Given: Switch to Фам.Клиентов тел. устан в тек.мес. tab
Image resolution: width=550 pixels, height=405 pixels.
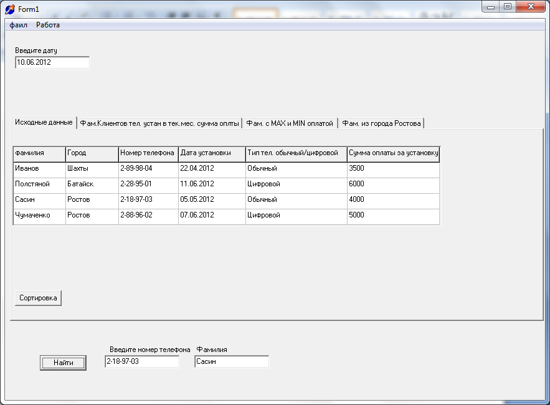Looking at the screenshot, I should [159, 123].
